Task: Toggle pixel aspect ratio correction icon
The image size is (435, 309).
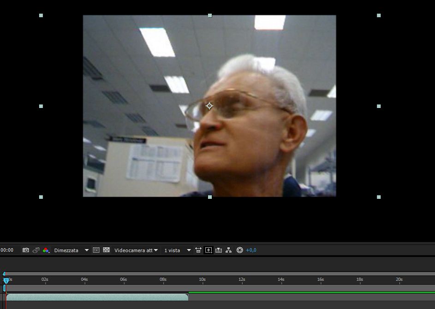Action: 198,250
